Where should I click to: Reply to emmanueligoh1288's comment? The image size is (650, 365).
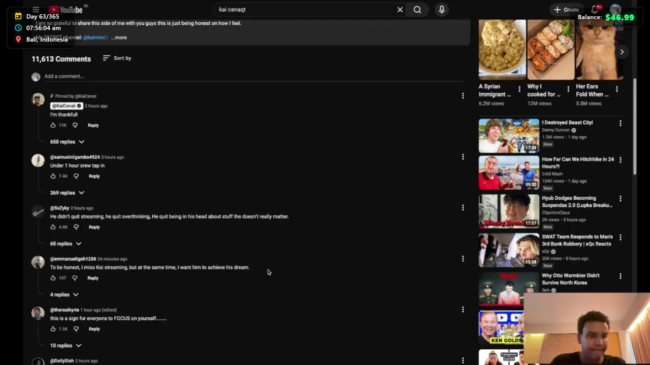[x=92, y=278]
